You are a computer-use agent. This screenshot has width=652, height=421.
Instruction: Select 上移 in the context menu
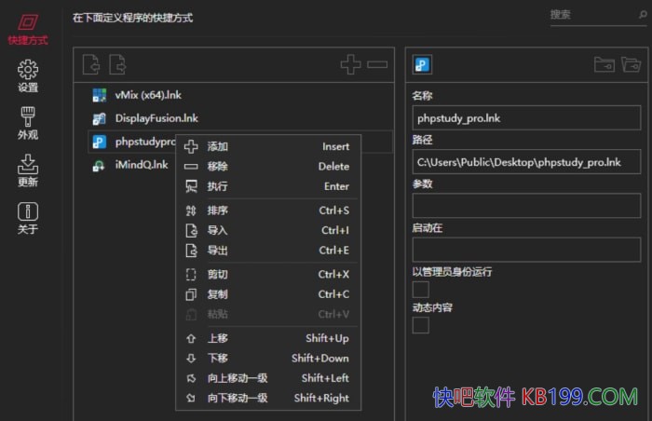click(218, 338)
